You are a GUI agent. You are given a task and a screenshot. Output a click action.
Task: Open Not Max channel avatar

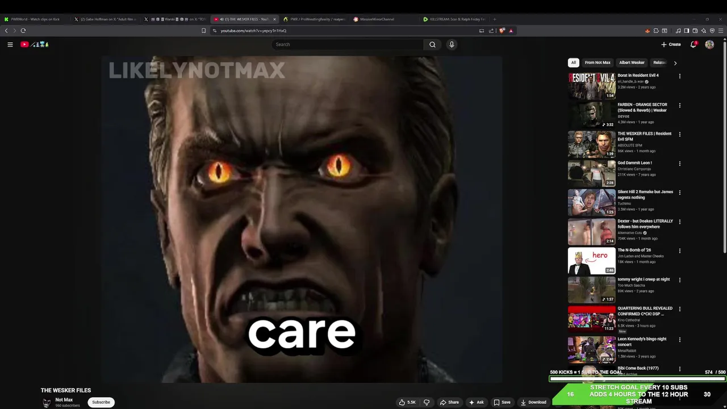[x=47, y=403]
